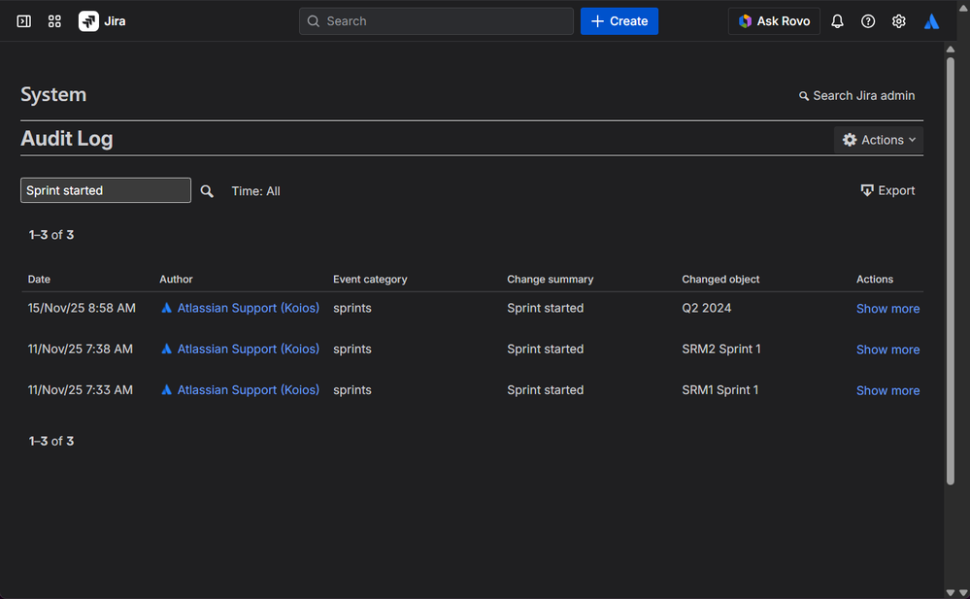Open the Time: All filter

point(255,191)
